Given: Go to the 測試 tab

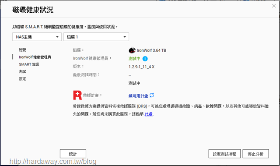Looking at the screenshot, I should click(22, 72).
